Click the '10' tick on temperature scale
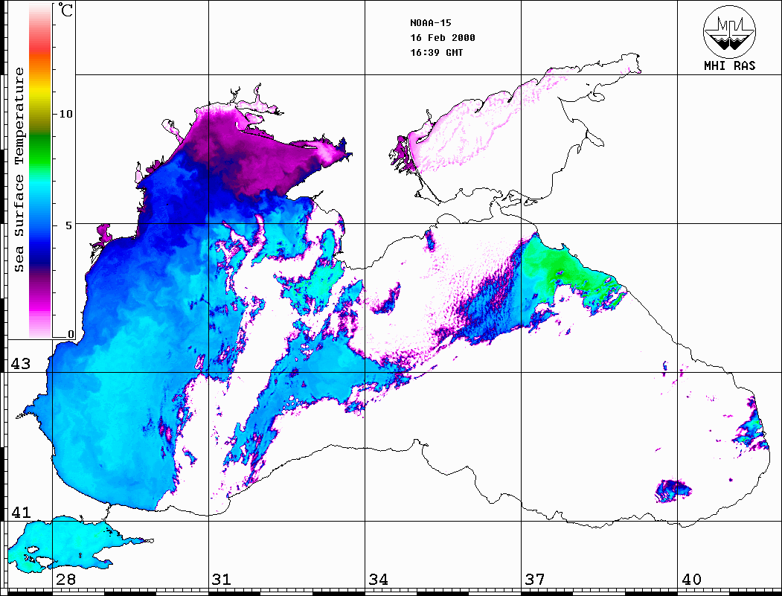782x596 pixels. pos(65,114)
